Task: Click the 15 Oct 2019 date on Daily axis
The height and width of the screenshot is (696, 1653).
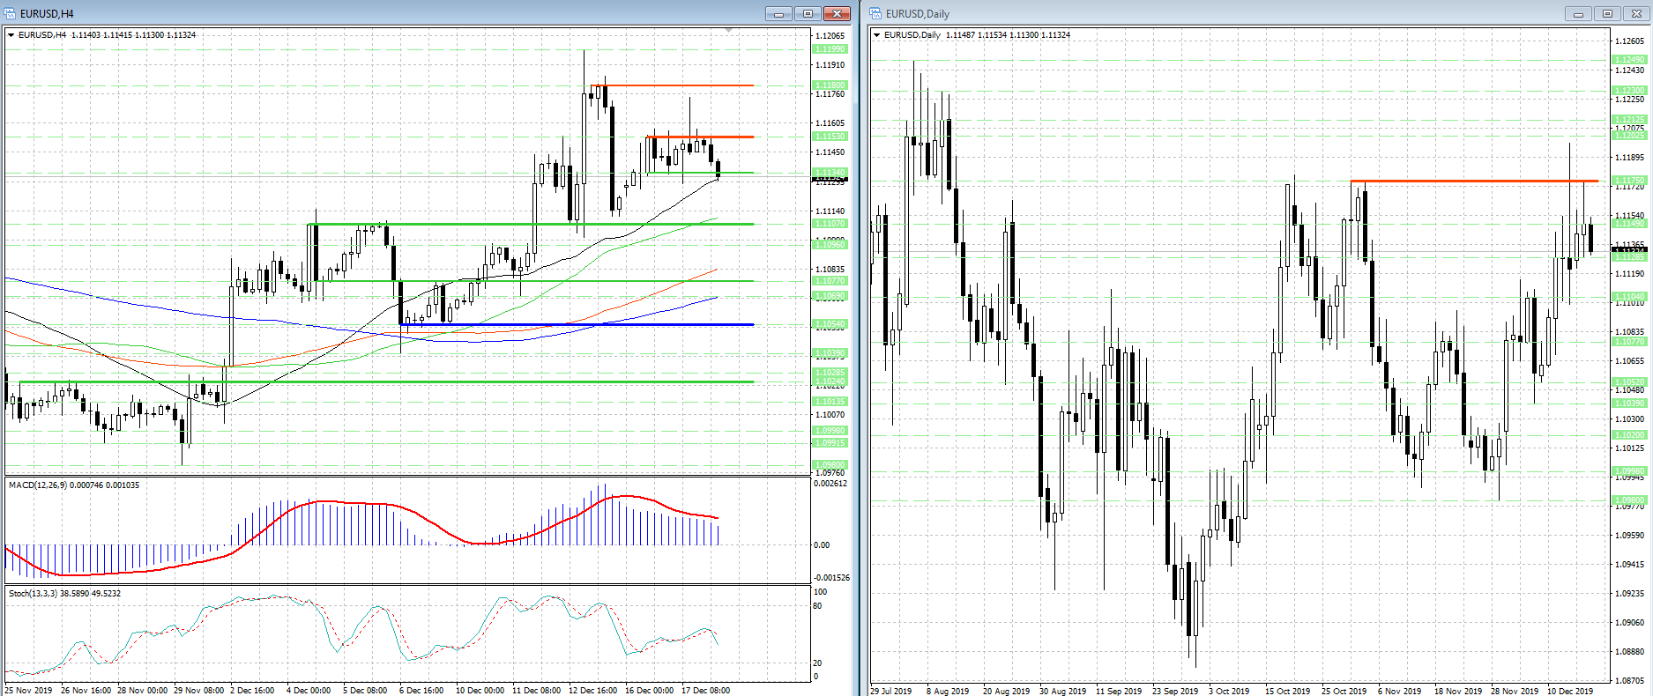Action: point(1288,692)
